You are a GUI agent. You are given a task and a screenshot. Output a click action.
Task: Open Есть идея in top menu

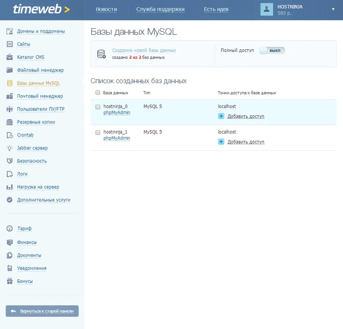click(x=216, y=9)
